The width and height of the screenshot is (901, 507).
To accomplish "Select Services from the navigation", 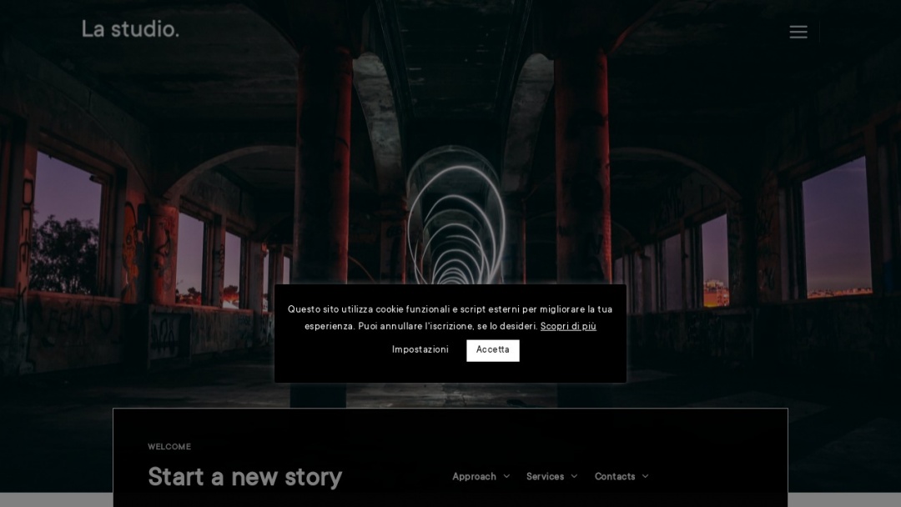I will coord(544,476).
